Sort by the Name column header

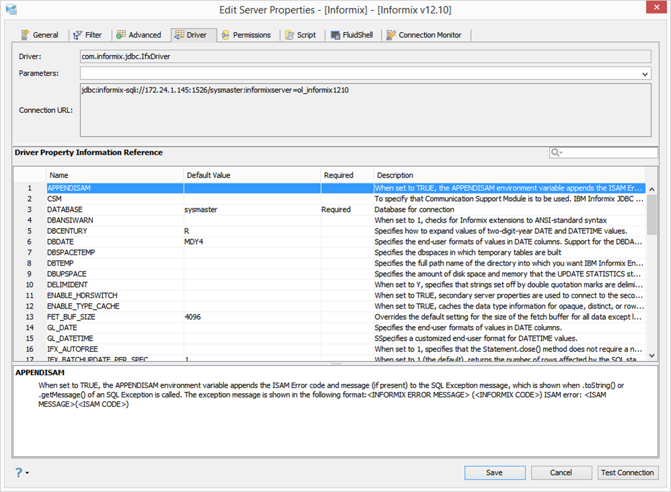pos(114,175)
